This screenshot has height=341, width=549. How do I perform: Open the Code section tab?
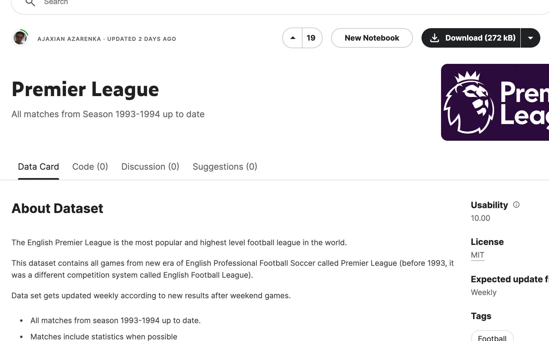pos(90,166)
